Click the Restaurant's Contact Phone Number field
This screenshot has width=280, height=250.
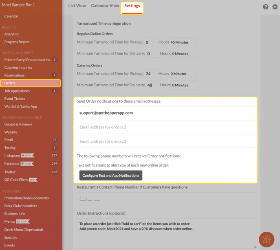[x=166, y=199]
